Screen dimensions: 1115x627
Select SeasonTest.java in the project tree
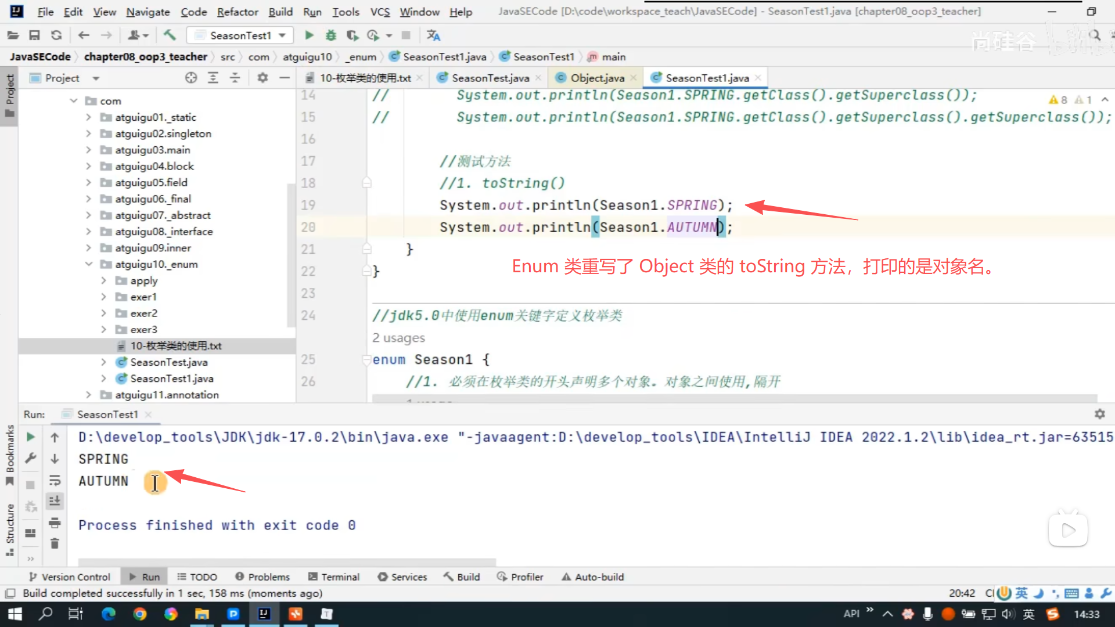[x=168, y=362]
